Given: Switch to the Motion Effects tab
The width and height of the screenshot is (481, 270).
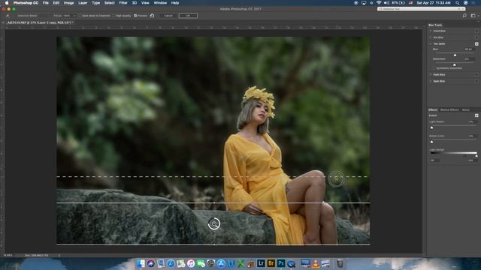Looking at the screenshot, I should [449, 110].
